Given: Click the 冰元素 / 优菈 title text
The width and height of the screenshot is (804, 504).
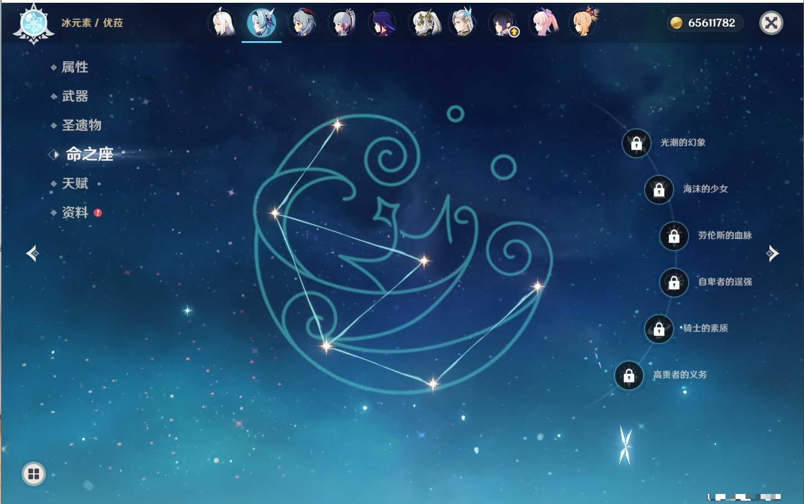Looking at the screenshot, I should pyautogui.click(x=92, y=23).
